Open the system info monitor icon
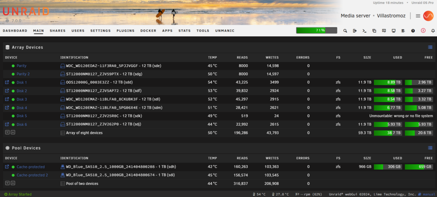437x197 pixels. click(394, 31)
